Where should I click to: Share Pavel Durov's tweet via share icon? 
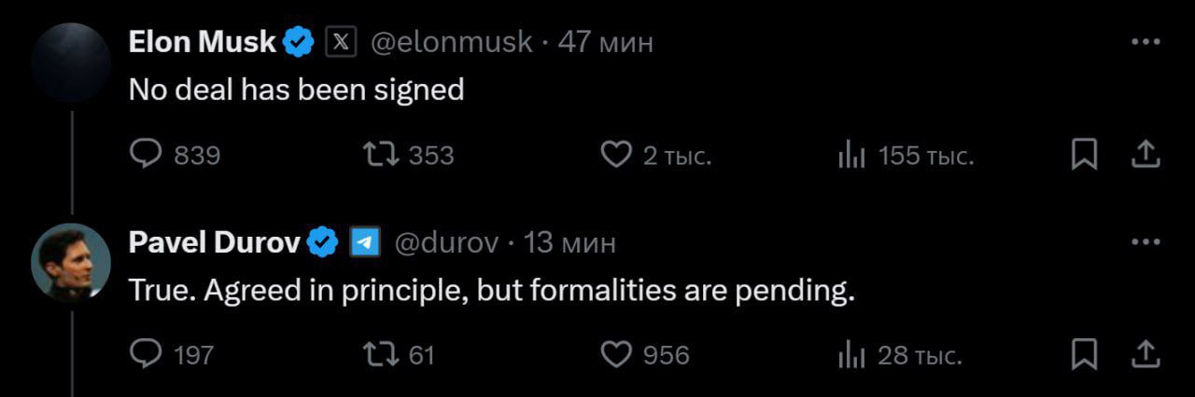click(1146, 354)
